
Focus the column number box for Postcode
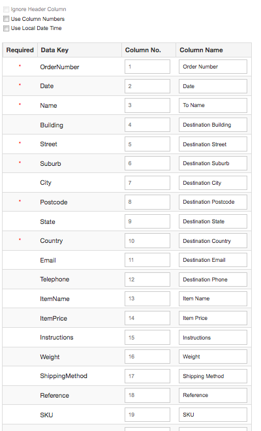tap(147, 202)
